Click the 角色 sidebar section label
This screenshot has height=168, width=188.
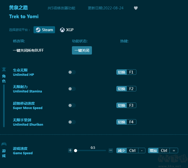click(x=4, y=78)
